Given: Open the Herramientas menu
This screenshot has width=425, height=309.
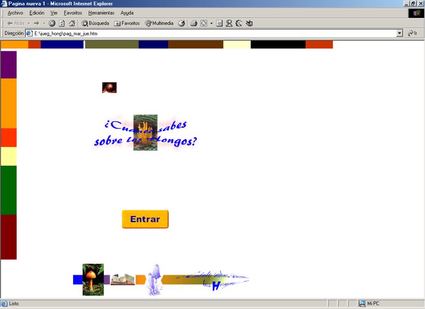Looking at the screenshot, I should (101, 13).
